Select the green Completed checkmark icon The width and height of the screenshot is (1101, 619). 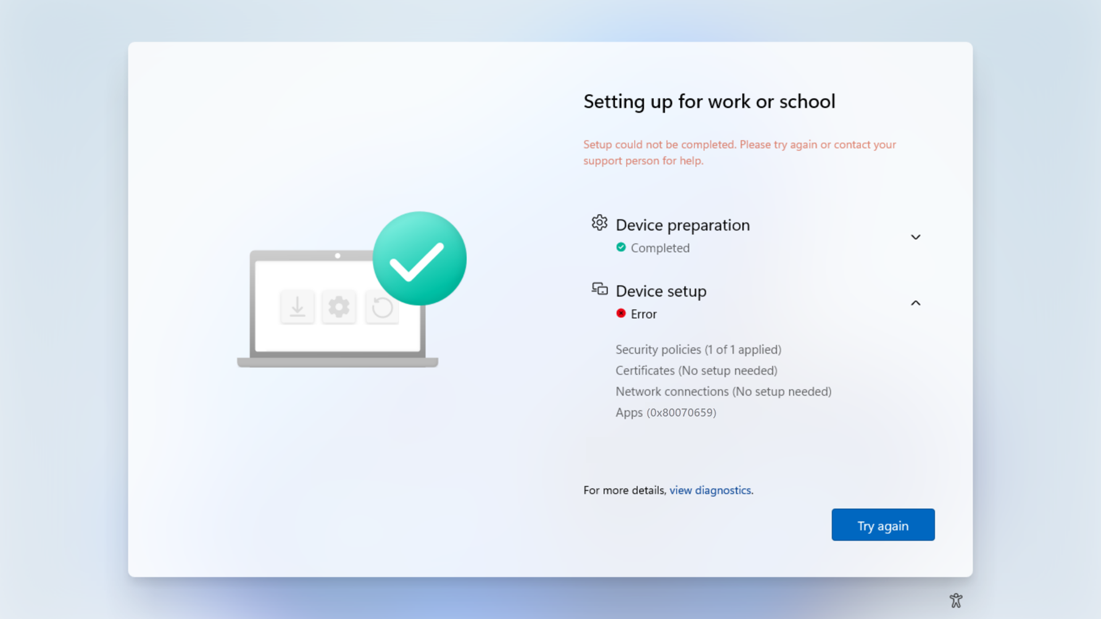coord(621,247)
